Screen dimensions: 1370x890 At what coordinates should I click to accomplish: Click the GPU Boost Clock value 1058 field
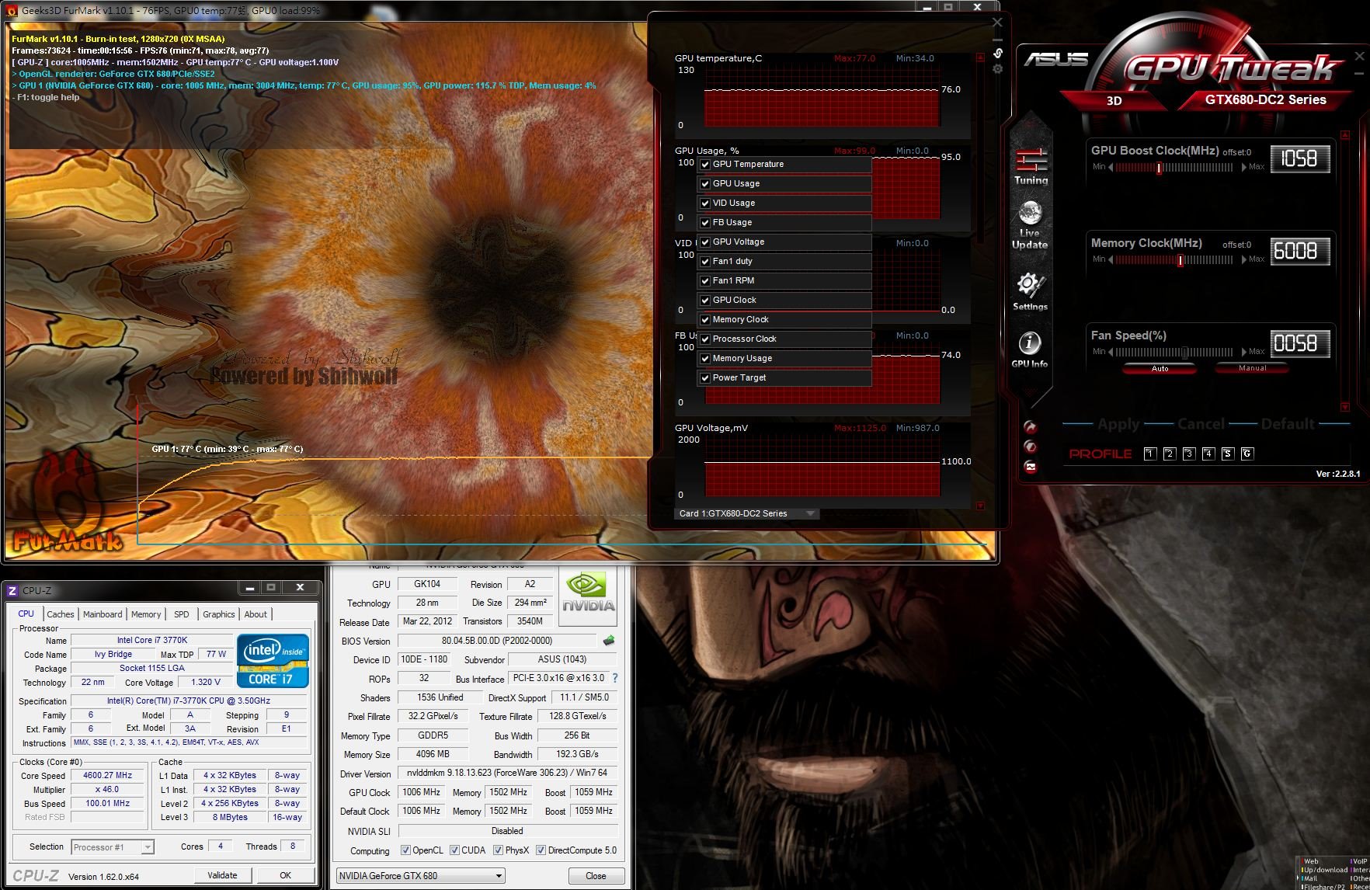tap(1299, 159)
